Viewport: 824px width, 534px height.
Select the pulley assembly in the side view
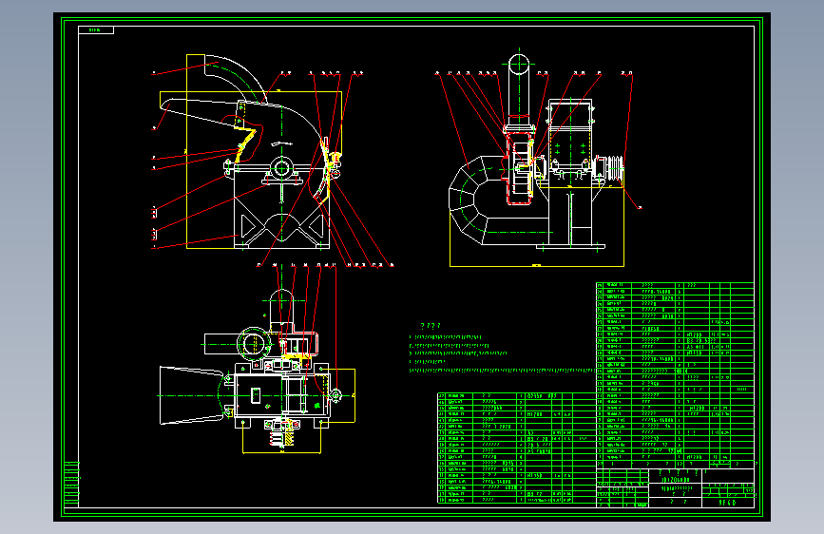pyautogui.click(x=613, y=169)
